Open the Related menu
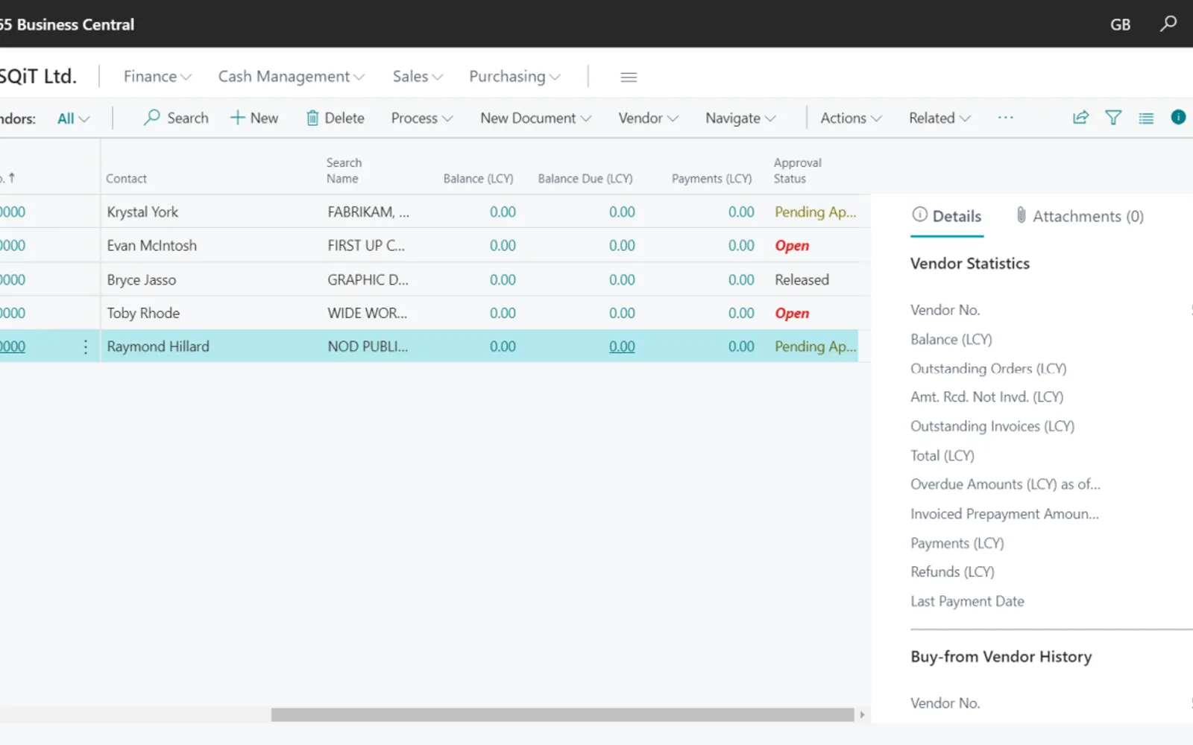1193x745 pixels. (x=939, y=118)
